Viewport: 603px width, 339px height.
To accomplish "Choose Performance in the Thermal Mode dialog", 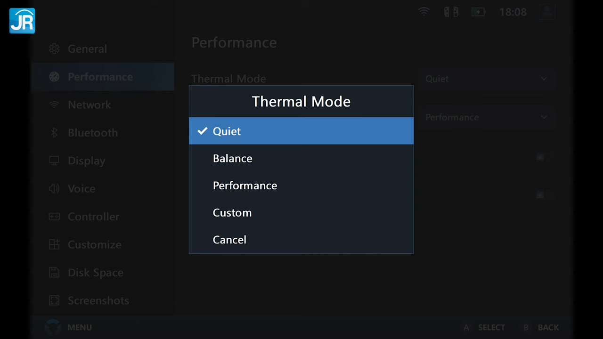I will 301,186.
